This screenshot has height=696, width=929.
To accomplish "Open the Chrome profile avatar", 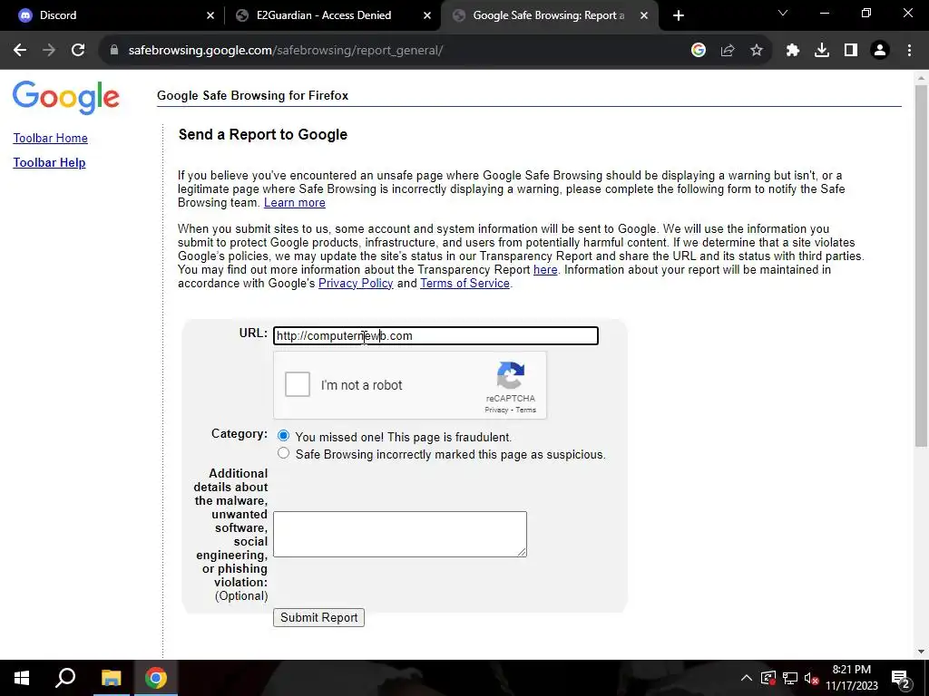I will 880,51.
